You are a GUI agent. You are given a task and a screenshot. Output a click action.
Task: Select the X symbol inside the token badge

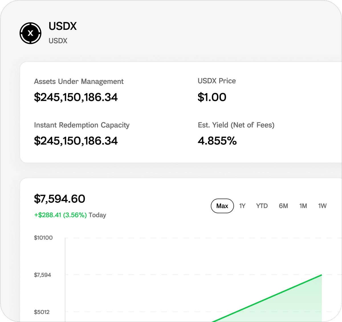point(30,33)
